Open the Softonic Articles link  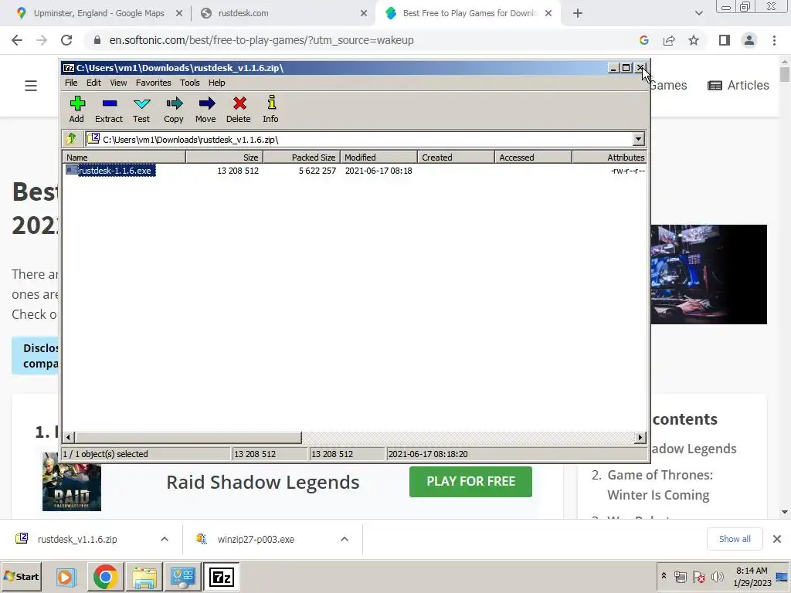pyautogui.click(x=738, y=85)
